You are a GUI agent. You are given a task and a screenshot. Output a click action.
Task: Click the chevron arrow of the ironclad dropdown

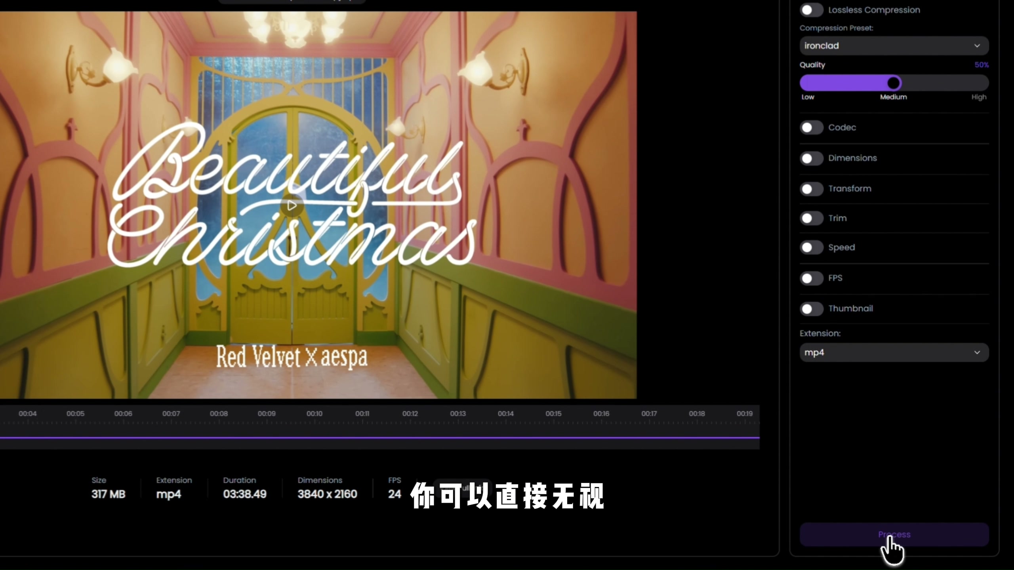tap(977, 46)
